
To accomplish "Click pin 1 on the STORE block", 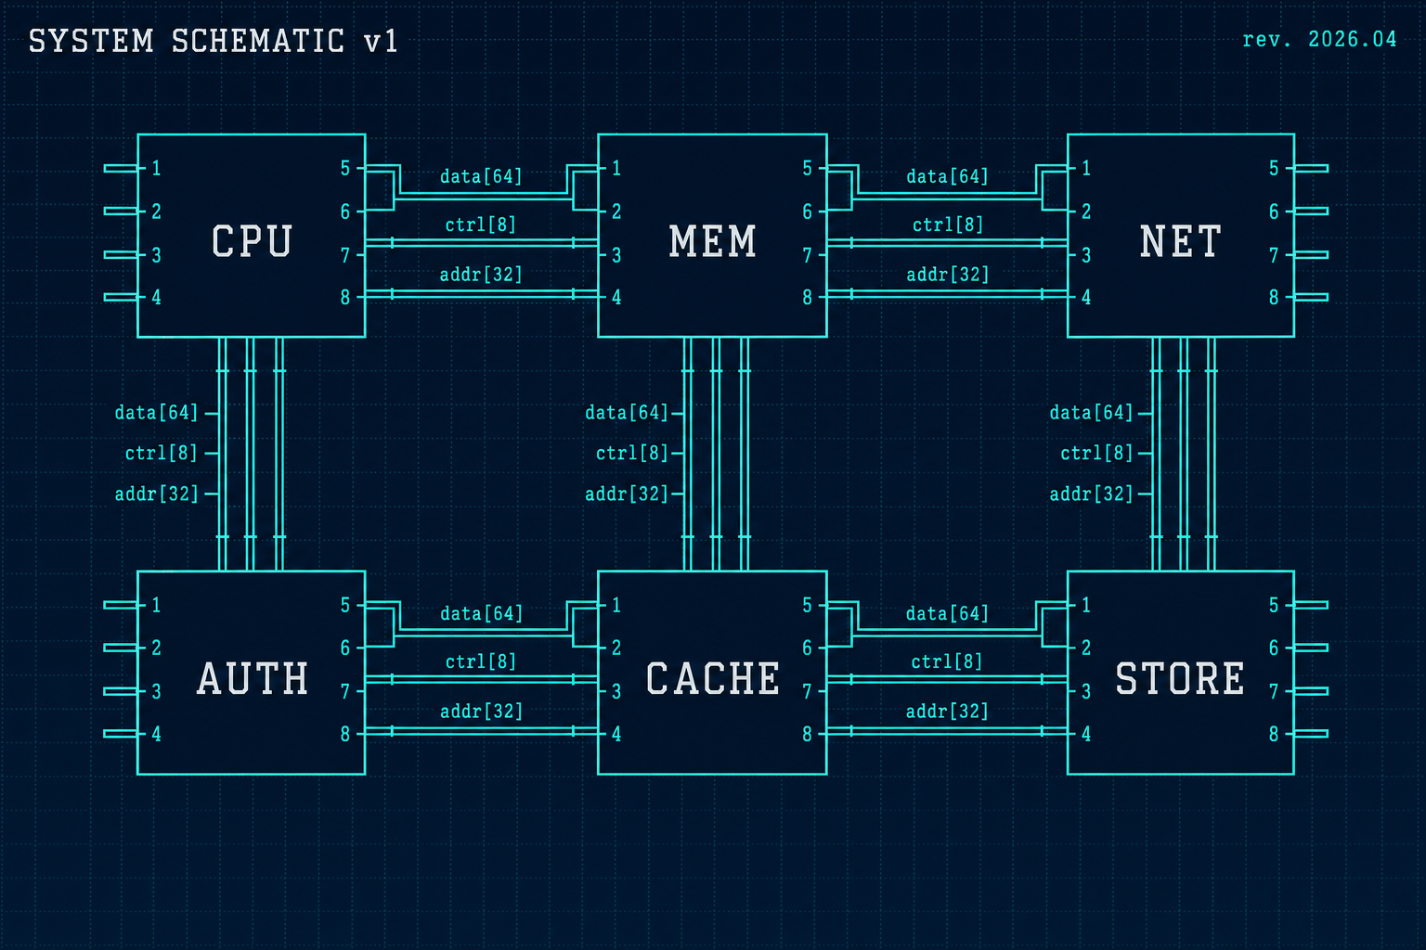I will (x=1086, y=605).
